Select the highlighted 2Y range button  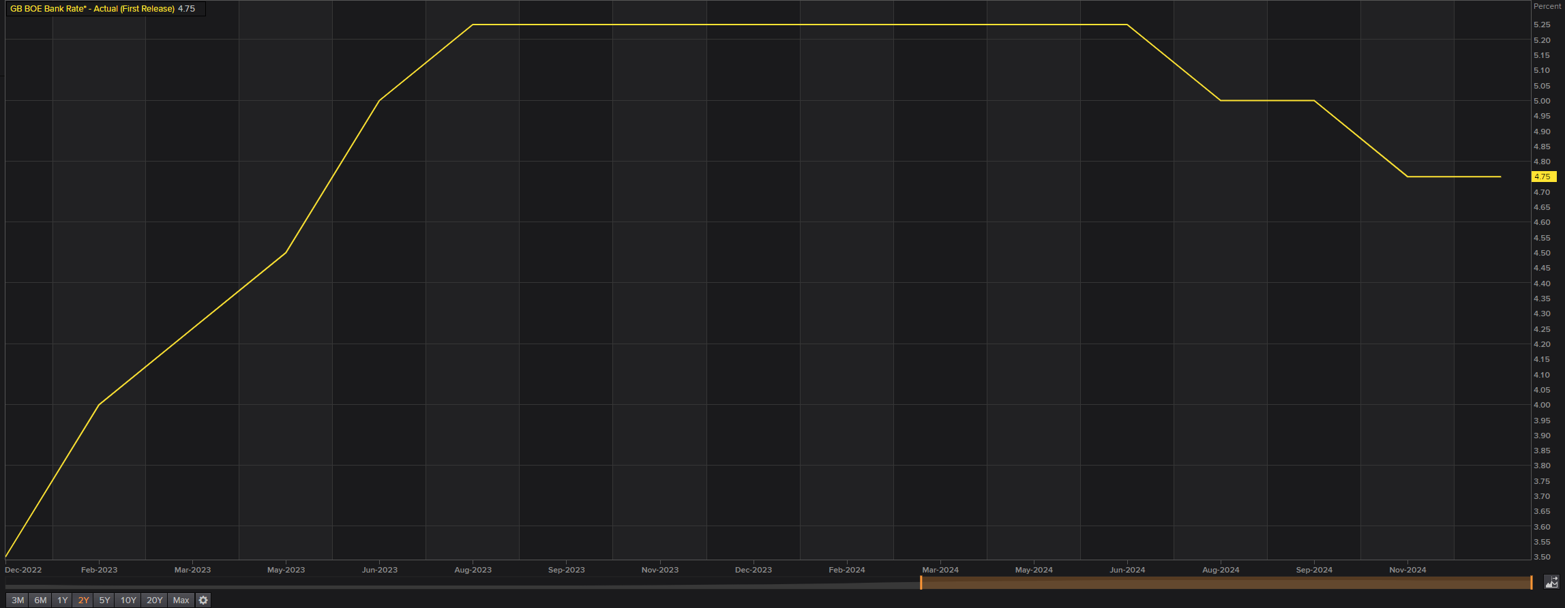[x=83, y=600]
